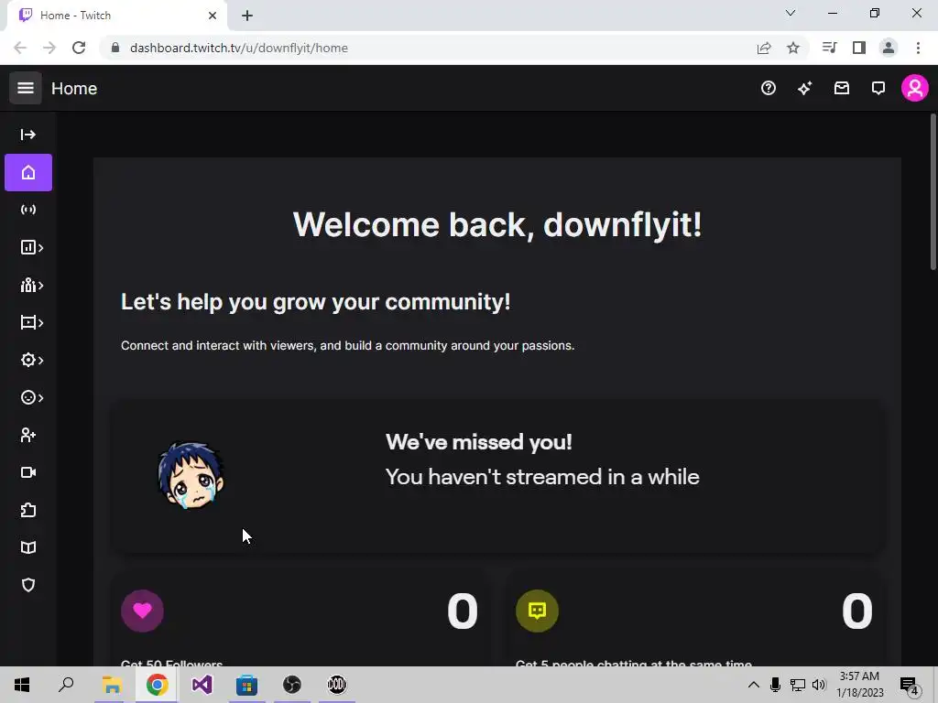Select the Home - Twitch tab
Image resolution: width=938 pixels, height=703 pixels.
(x=116, y=16)
